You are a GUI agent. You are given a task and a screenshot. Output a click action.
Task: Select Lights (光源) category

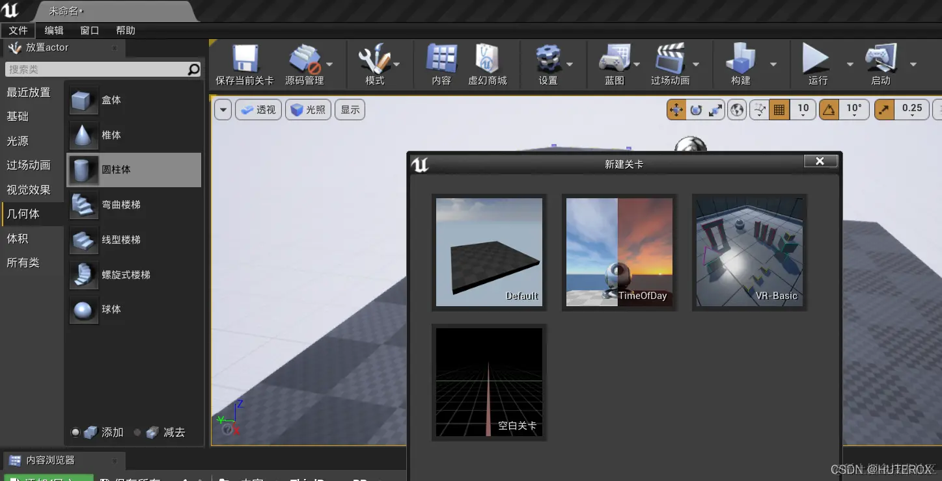point(32,141)
